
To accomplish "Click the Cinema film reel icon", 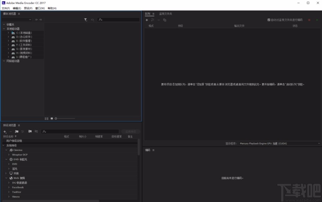I will pos(11,150).
